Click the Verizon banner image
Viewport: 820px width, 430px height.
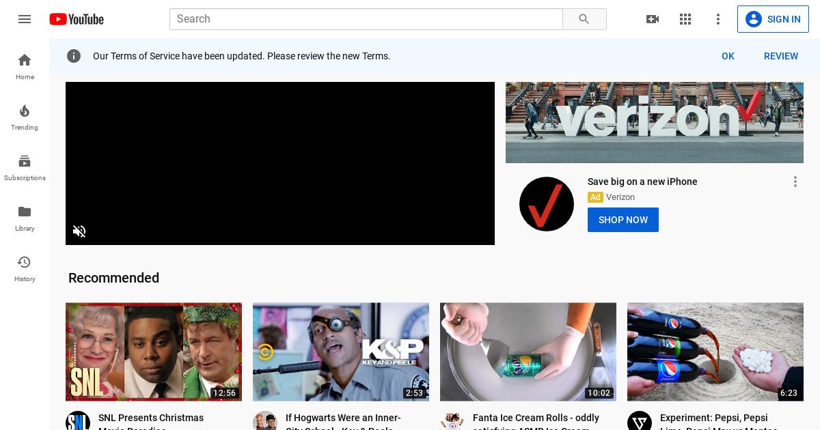tap(655, 122)
